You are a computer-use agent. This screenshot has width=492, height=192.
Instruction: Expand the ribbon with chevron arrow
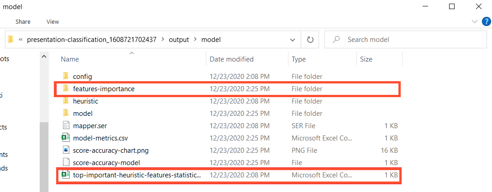(475, 21)
